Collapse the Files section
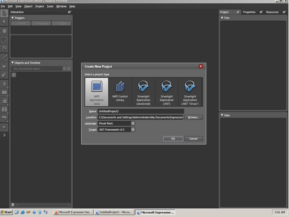Screen dimensions: 289x217 pyautogui.click(x=222, y=18)
